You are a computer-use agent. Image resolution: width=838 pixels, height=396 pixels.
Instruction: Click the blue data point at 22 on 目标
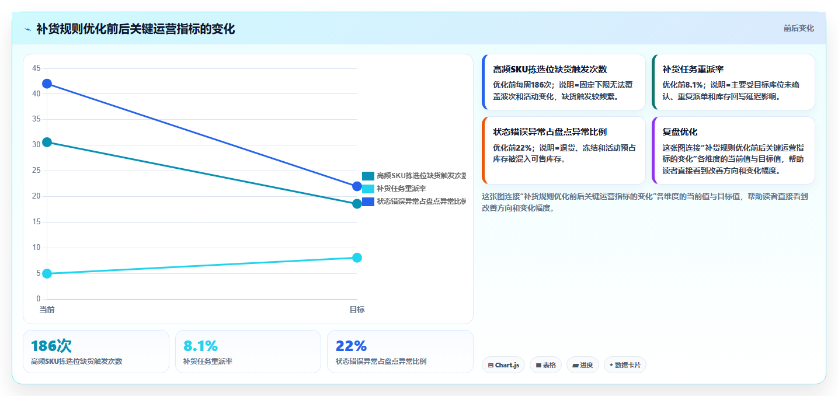357,186
